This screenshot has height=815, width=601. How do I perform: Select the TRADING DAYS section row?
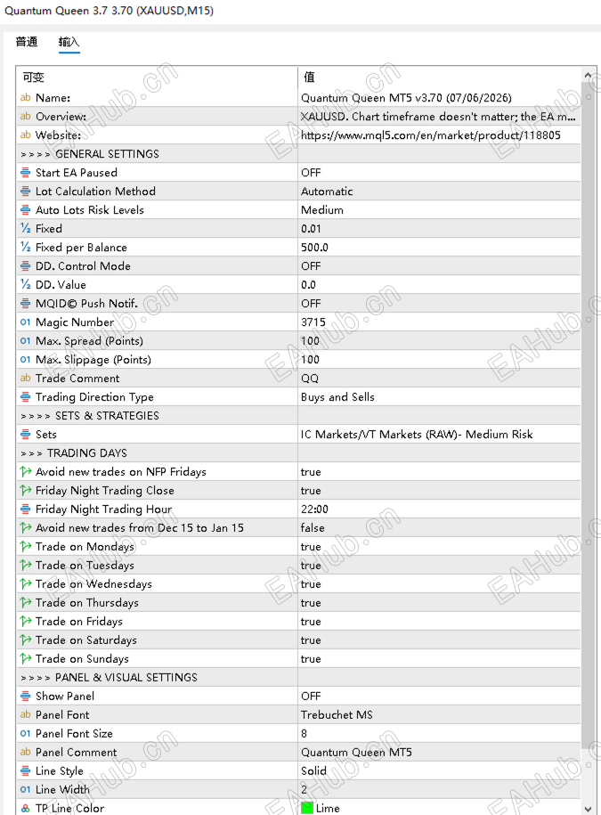point(298,453)
